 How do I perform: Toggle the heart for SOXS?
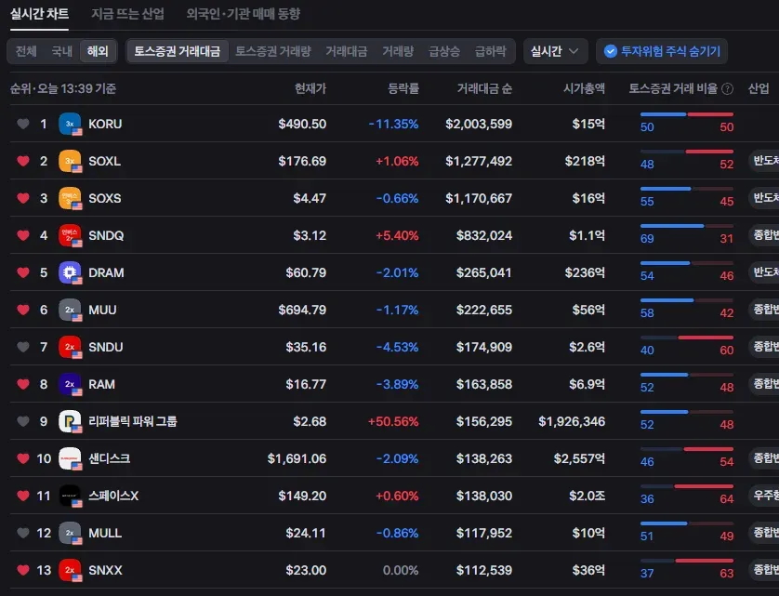(x=23, y=198)
